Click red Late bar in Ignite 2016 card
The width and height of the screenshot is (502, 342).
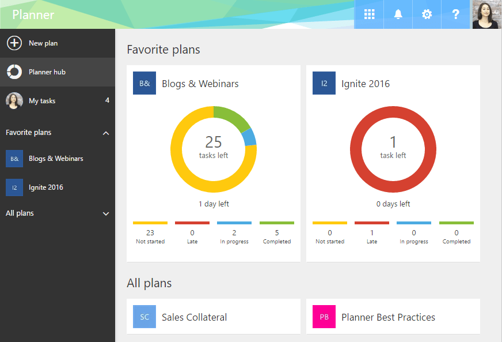(372, 223)
